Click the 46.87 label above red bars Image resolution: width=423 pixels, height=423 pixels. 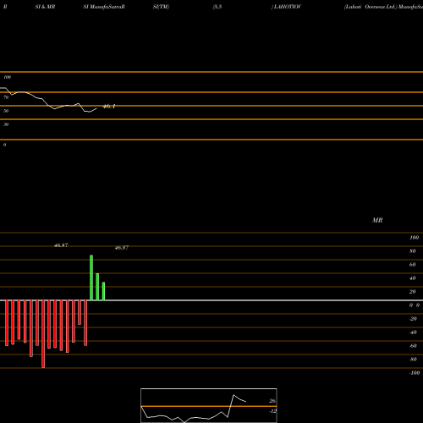pyautogui.click(x=61, y=245)
